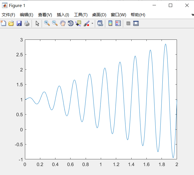The height and width of the screenshot is (175, 194).
Task: Open the 工具(T) menu
Action: pos(81,15)
